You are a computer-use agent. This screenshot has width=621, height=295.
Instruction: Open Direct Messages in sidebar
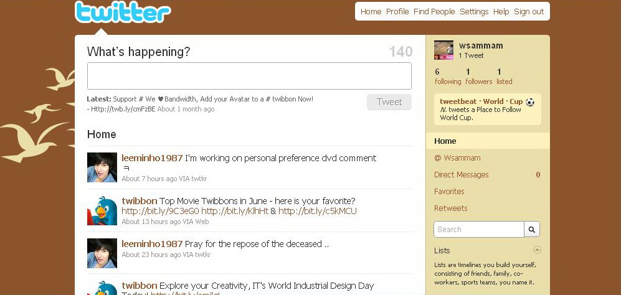[x=462, y=175]
